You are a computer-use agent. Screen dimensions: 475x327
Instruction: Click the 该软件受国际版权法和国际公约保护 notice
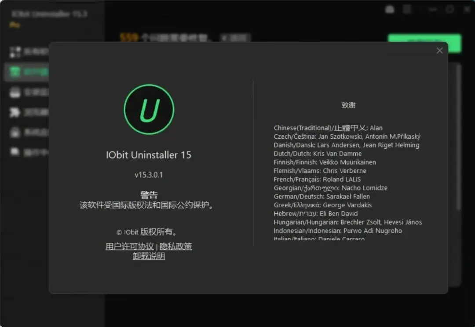point(146,205)
